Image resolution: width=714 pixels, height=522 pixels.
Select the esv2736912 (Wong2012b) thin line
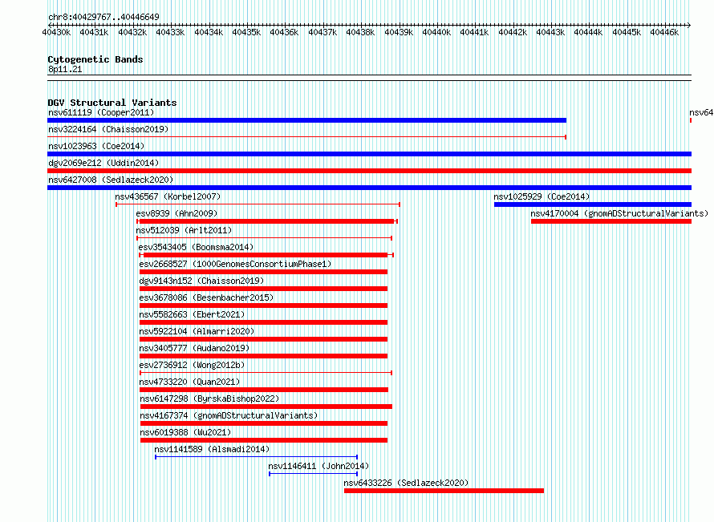click(x=266, y=373)
